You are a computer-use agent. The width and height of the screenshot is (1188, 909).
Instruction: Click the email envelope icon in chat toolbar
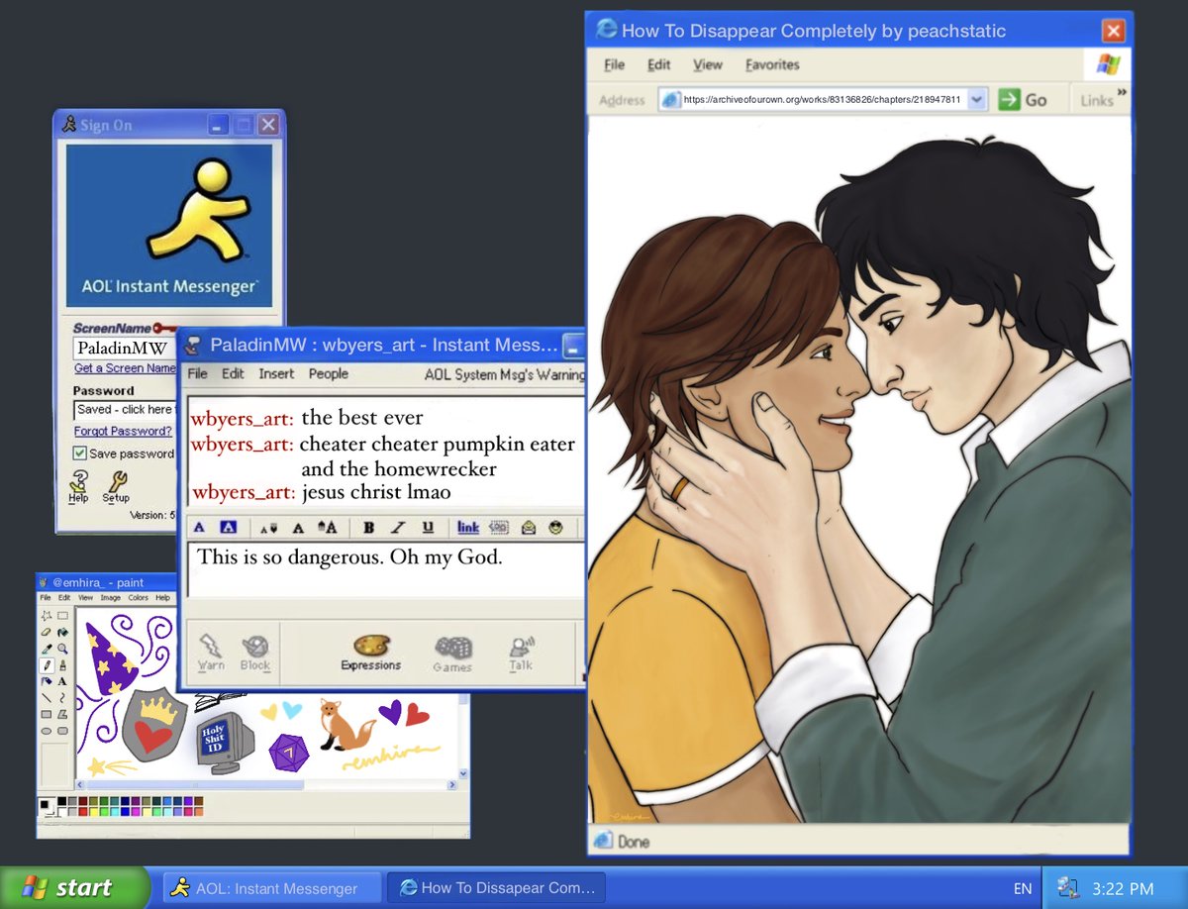point(529,527)
